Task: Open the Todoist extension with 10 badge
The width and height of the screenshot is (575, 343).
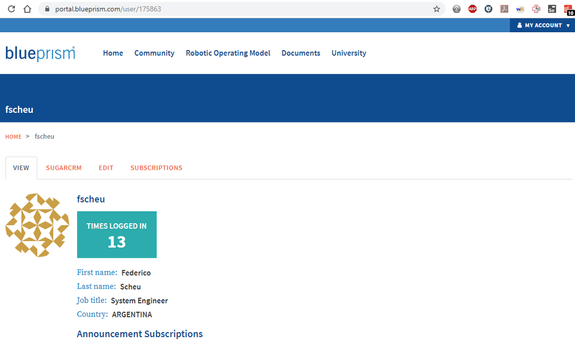Action: click(569, 9)
